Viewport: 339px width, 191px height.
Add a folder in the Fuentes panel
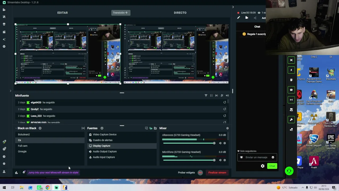pyautogui.click(x=155, y=128)
